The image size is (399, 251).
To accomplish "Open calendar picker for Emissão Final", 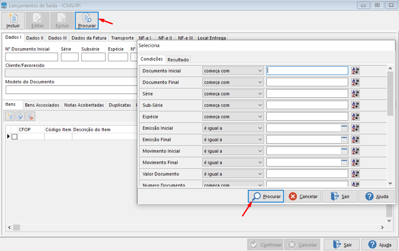I will pyautogui.click(x=344, y=139).
